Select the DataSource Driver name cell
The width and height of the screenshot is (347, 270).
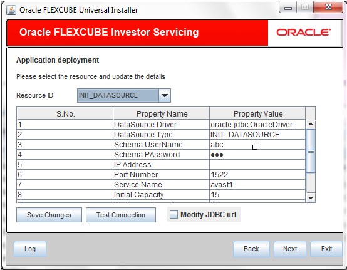coord(162,125)
